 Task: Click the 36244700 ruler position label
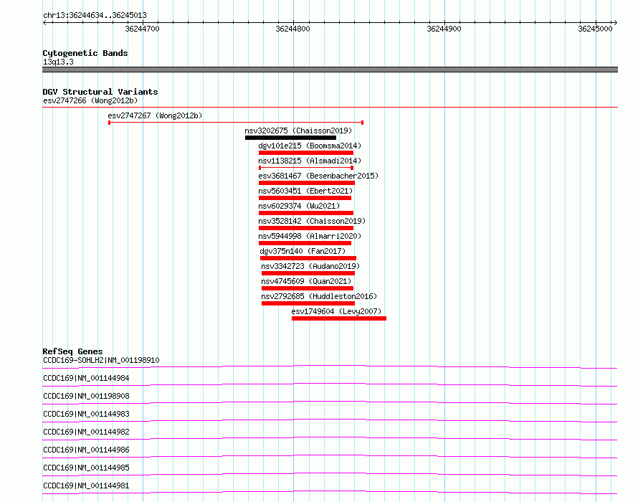tap(142, 29)
